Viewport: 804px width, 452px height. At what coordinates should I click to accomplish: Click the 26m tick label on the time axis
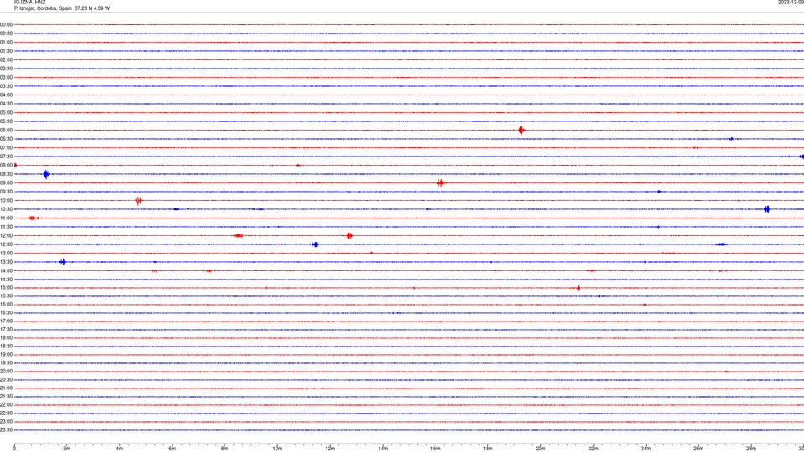click(698, 449)
